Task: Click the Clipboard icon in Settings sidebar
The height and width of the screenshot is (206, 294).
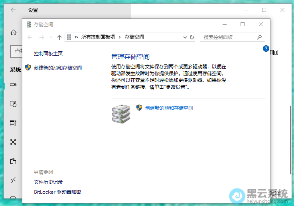Action: point(13,161)
